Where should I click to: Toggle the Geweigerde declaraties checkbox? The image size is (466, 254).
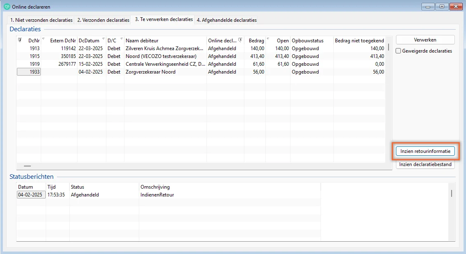398,51
